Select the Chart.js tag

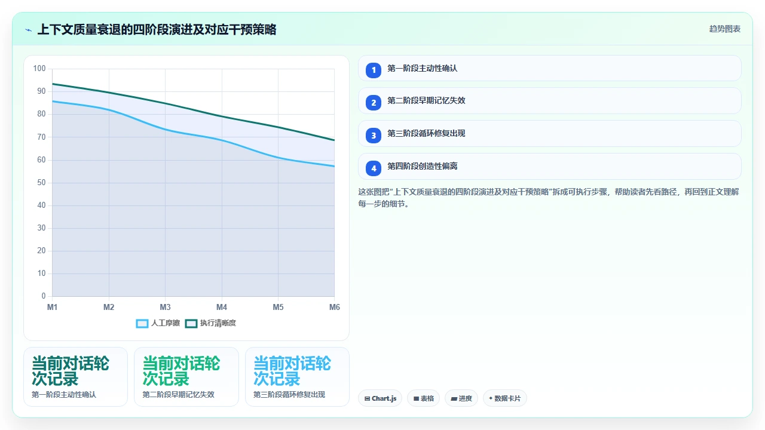(380, 398)
